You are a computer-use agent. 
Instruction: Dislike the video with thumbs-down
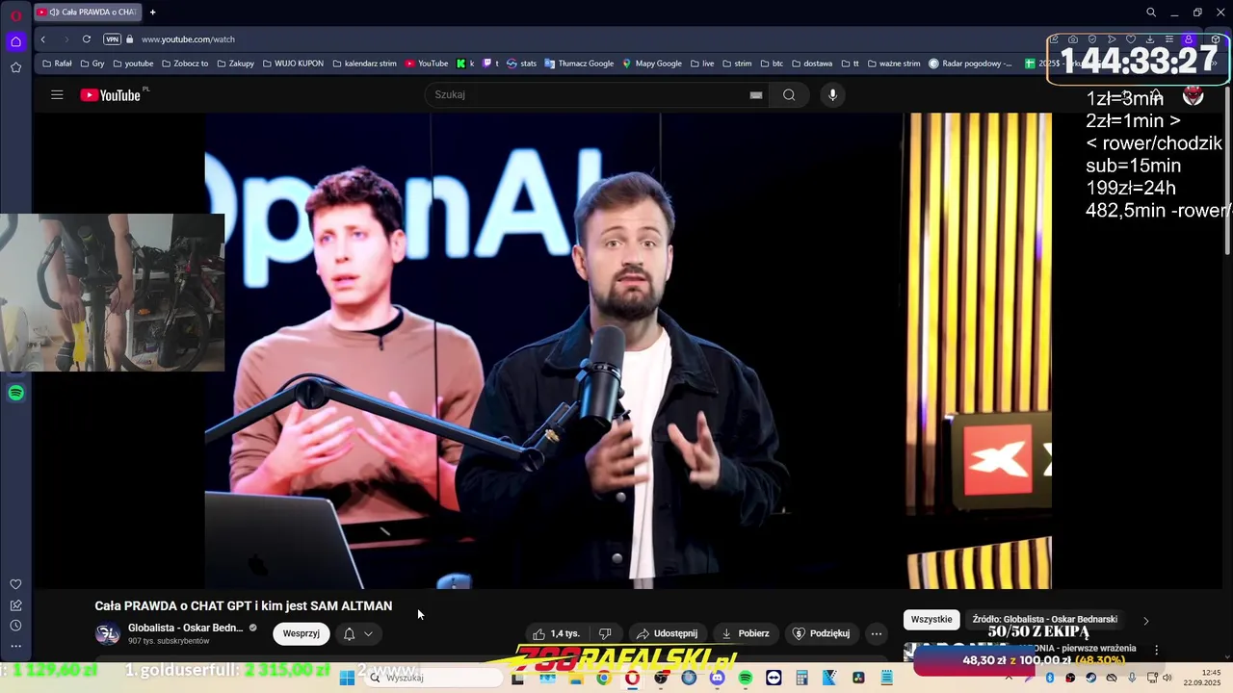tap(605, 633)
